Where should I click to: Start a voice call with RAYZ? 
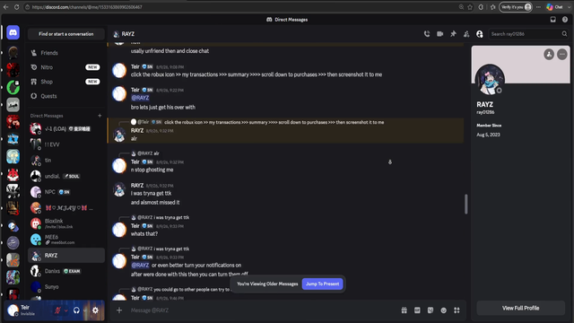pyautogui.click(x=427, y=34)
